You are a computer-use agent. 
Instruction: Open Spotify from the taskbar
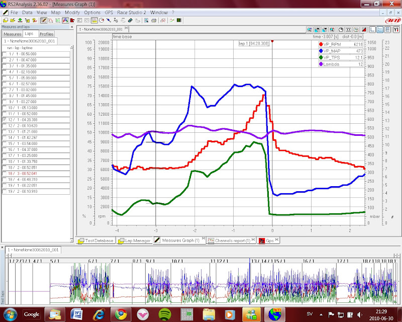pyautogui.click(x=165, y=314)
